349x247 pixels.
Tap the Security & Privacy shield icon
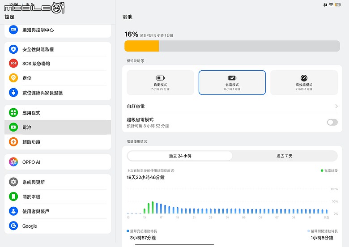[x=13, y=49]
